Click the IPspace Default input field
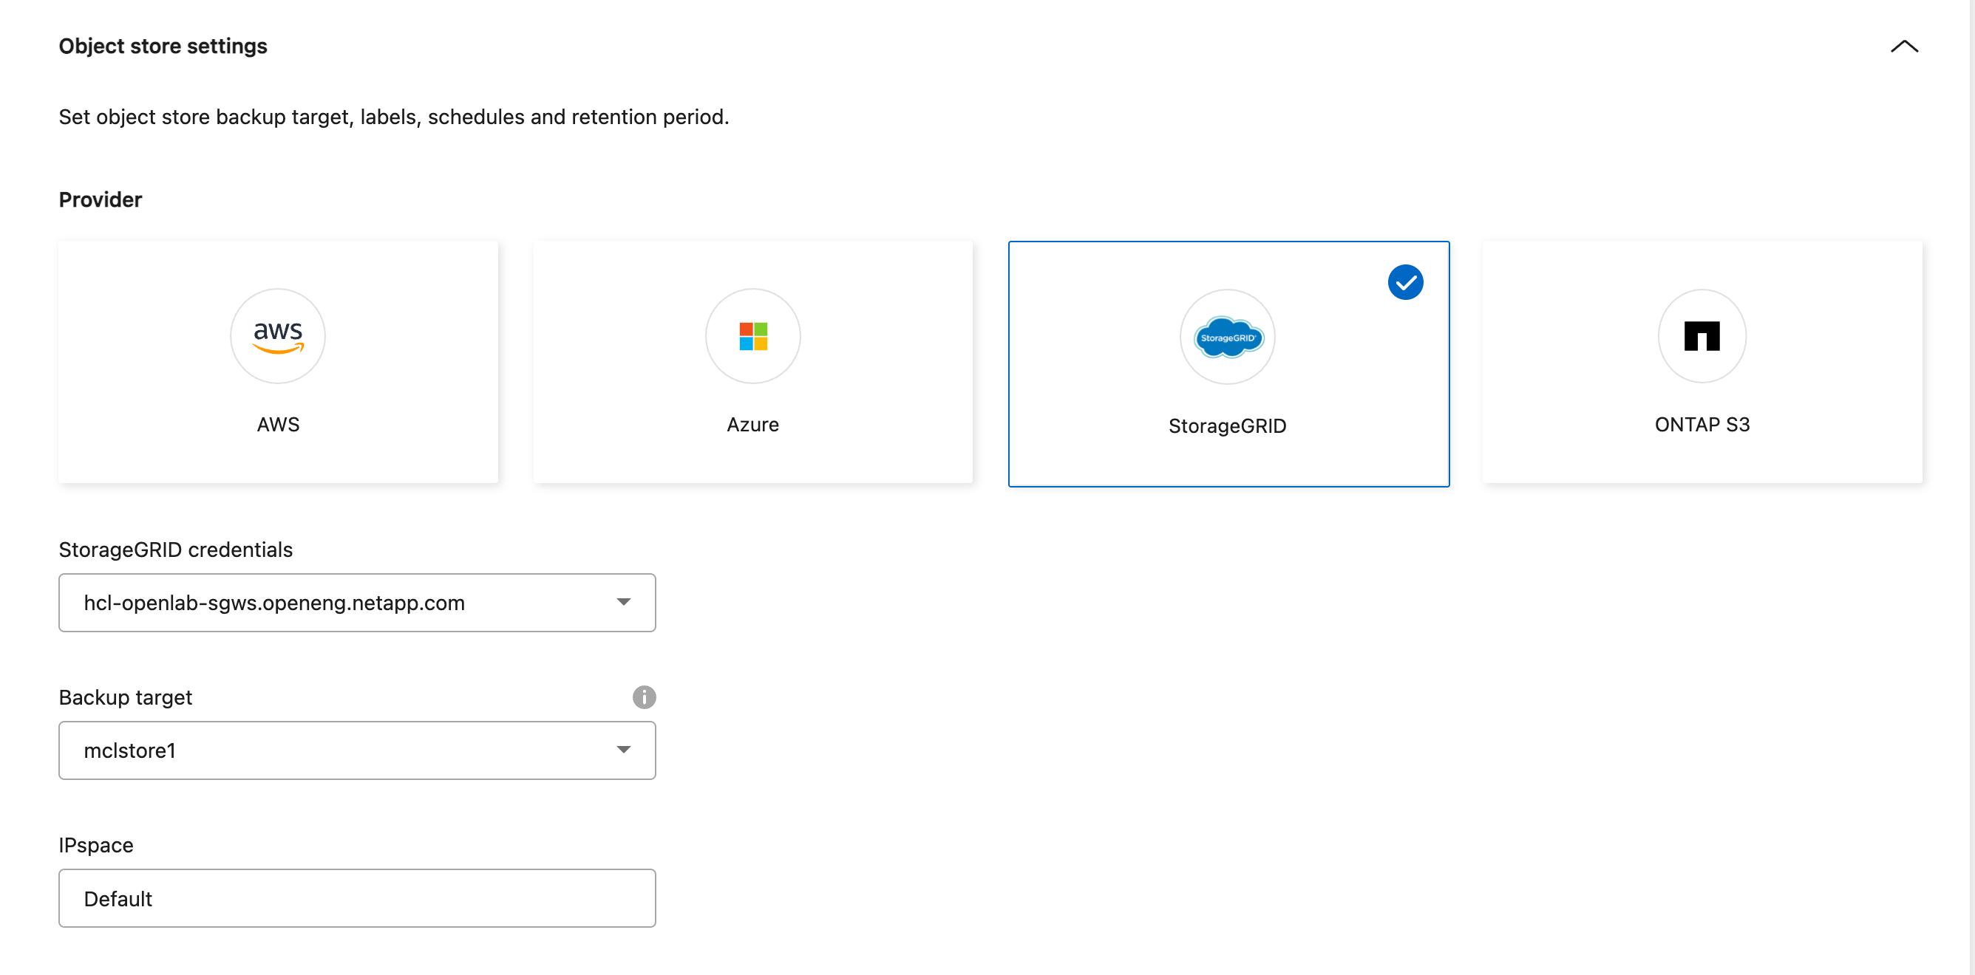Viewport: 1975px width, 975px height. 357,898
